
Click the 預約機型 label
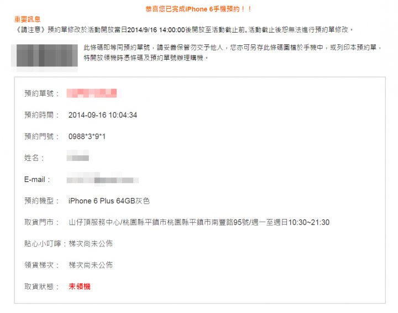42,201
